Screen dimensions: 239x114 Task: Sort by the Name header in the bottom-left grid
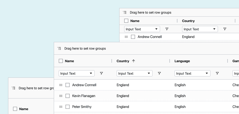(24, 109)
